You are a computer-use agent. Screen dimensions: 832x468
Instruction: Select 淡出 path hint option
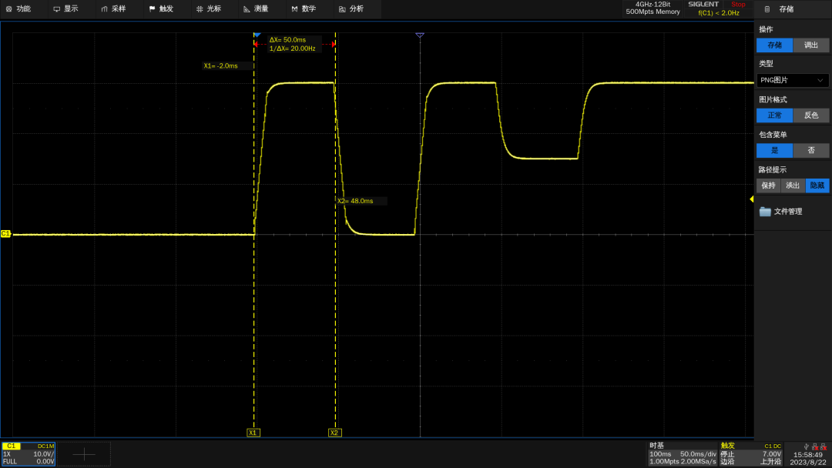(793, 186)
